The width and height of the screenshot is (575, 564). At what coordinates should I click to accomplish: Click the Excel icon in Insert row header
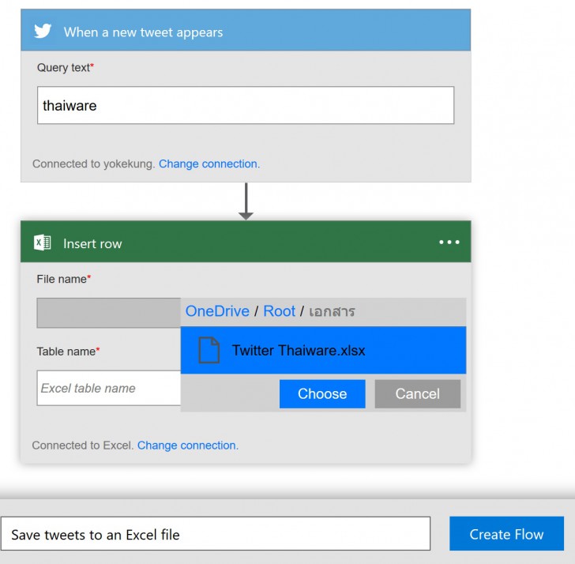pos(43,243)
